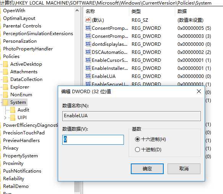The height and width of the screenshot is (194, 223).
Task: Click the (数值未设置) data cell
Action: [190, 20]
